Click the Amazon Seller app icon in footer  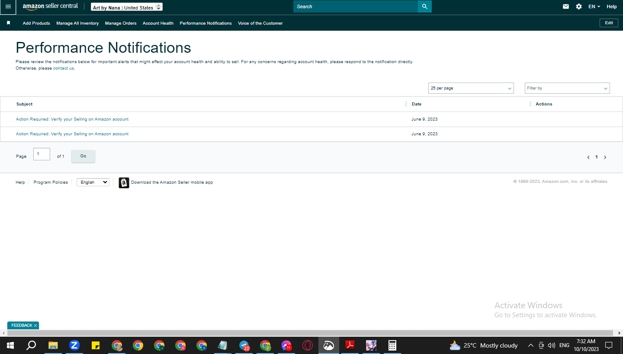pyautogui.click(x=124, y=183)
